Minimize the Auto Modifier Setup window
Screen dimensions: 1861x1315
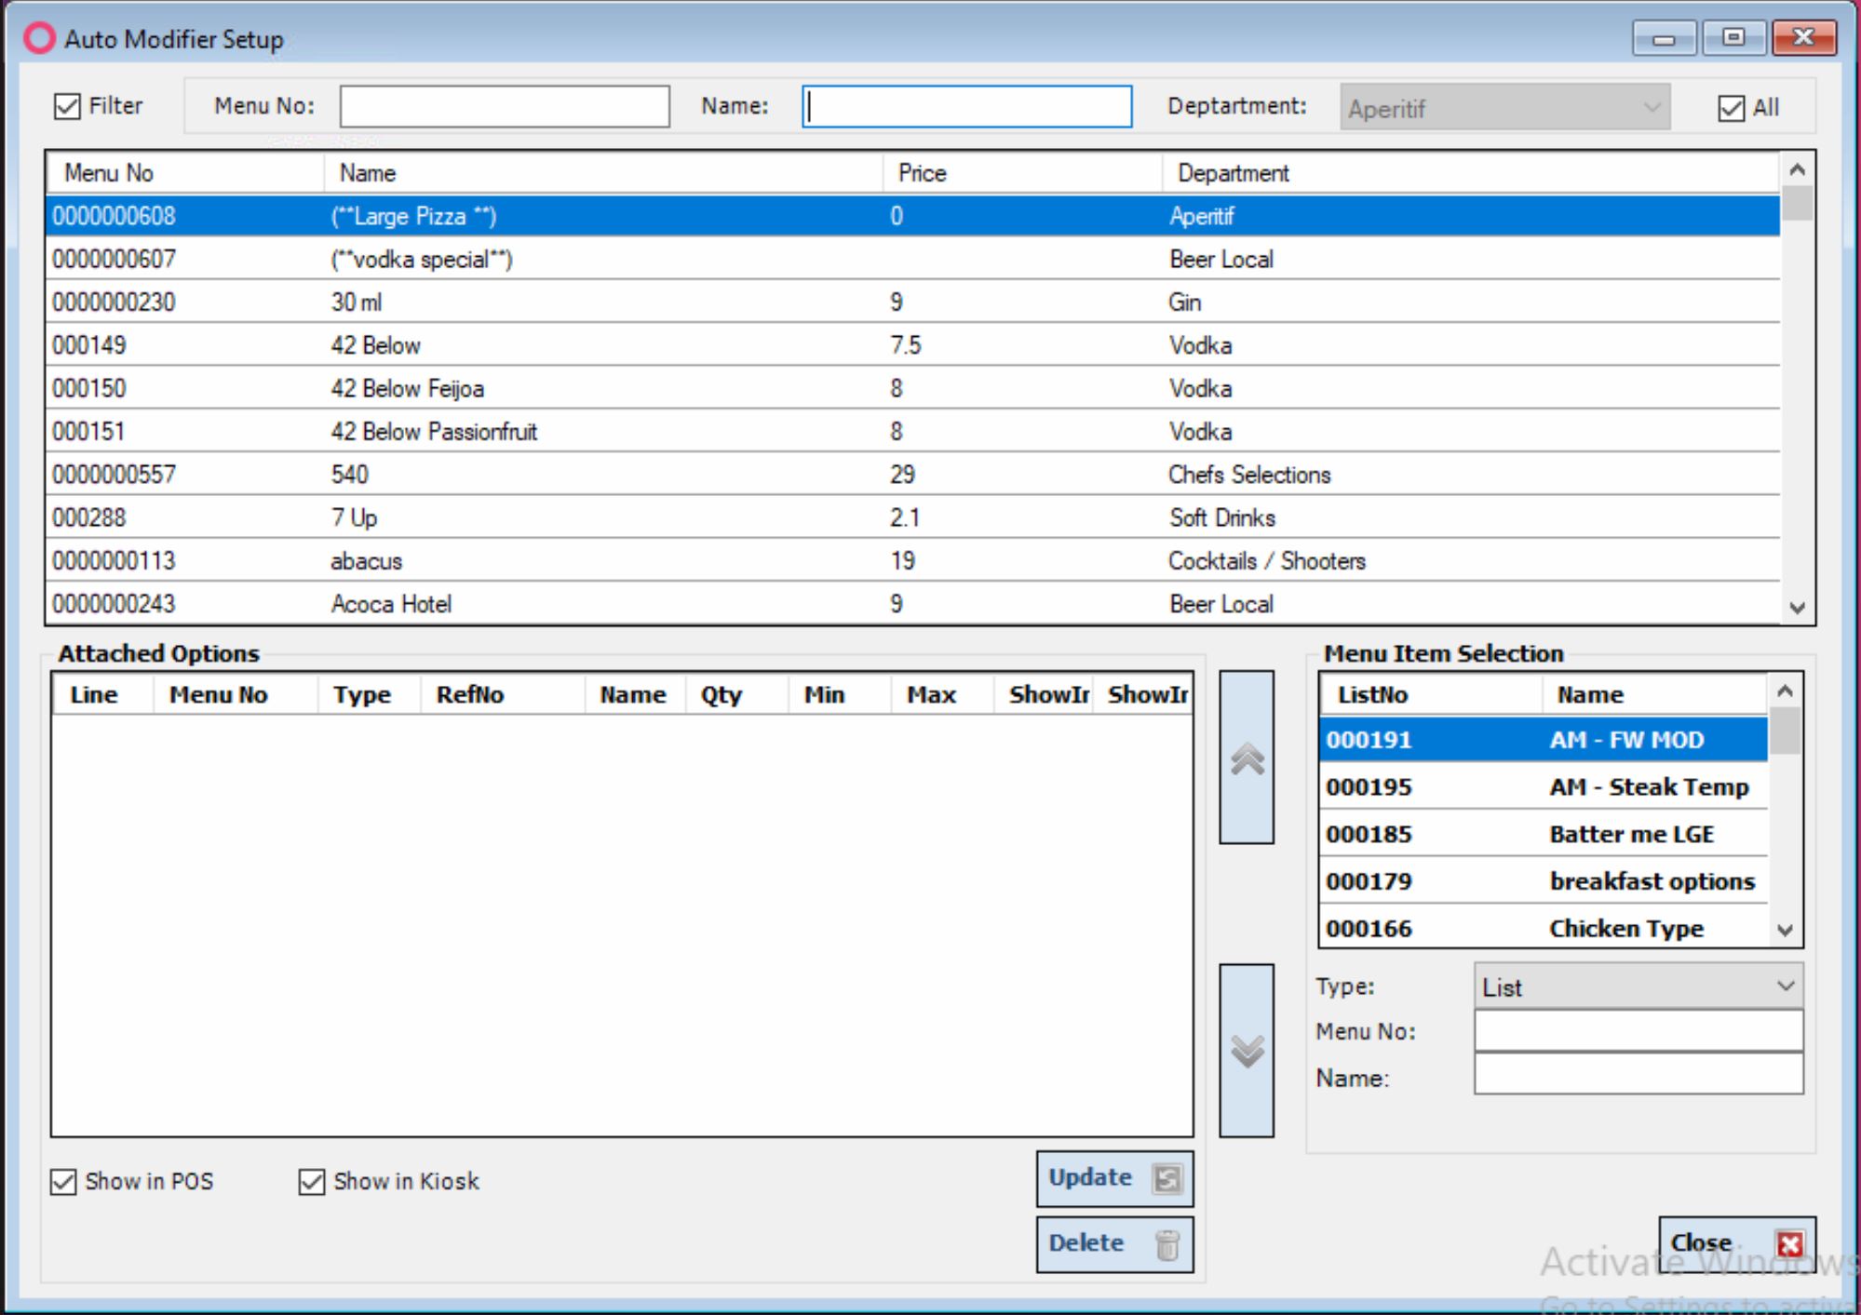(x=1664, y=38)
